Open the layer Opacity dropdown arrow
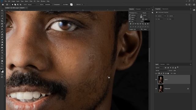196x110 pixels. [x=177, y=71]
